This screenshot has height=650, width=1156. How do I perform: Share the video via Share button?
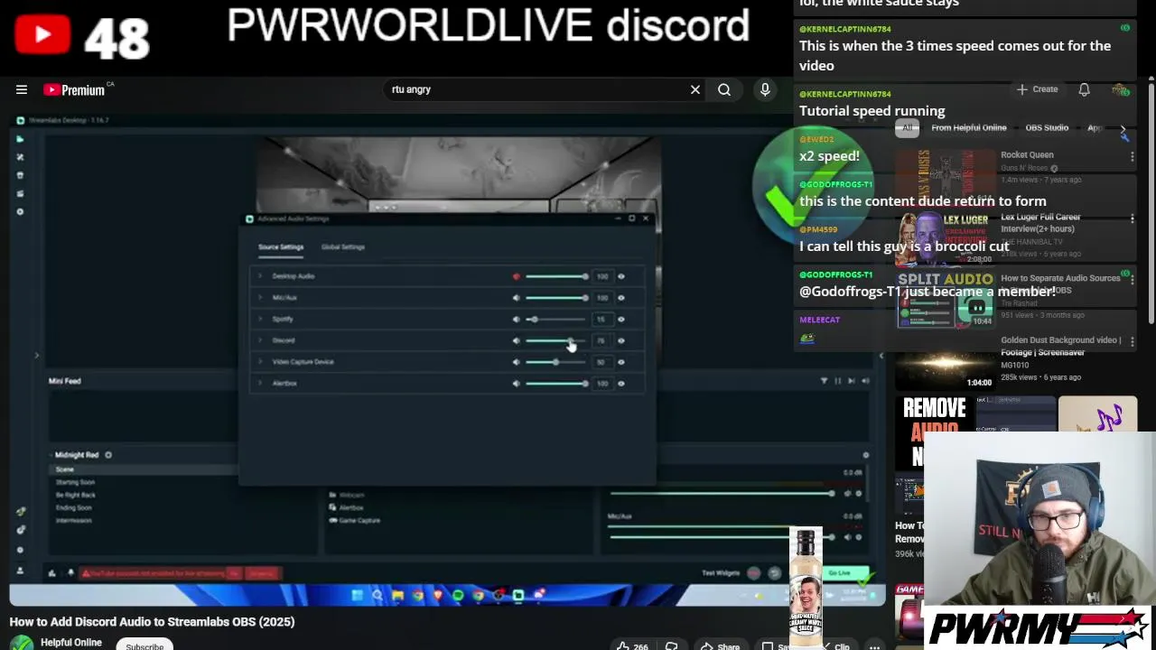coord(721,645)
